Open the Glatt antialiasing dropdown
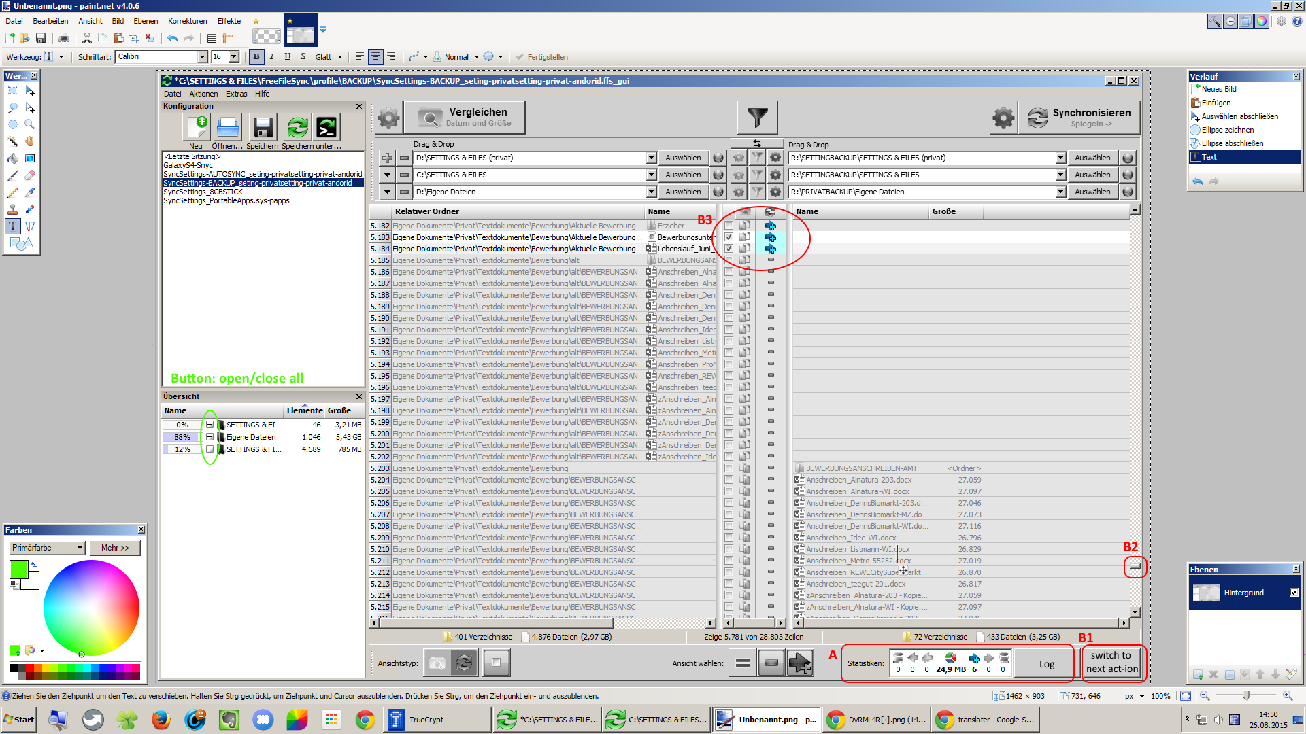This screenshot has height=734, width=1306. tap(329, 57)
